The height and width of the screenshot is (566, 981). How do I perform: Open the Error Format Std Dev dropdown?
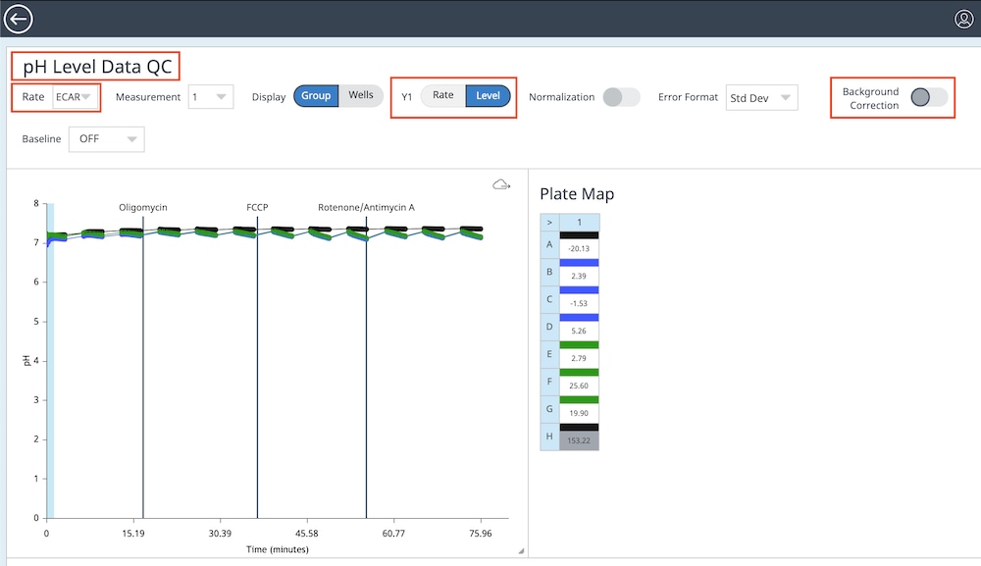tap(761, 98)
